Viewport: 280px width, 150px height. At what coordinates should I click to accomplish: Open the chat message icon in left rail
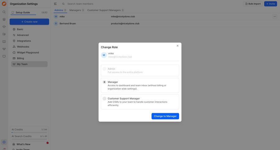coord(4,56)
